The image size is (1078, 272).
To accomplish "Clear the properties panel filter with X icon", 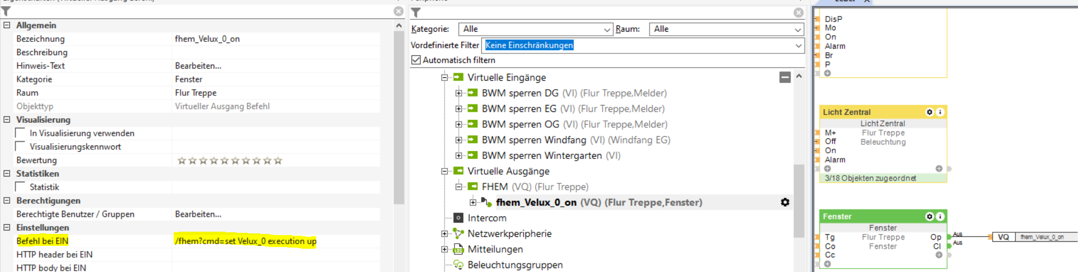I will tap(399, 11).
